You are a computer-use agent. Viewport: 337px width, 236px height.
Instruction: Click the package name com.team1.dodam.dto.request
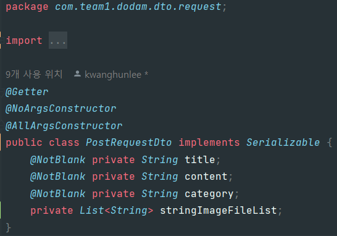(138, 7)
